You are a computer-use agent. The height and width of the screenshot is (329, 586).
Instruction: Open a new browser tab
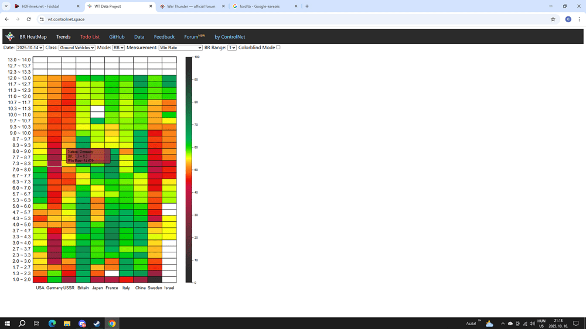[x=307, y=6]
